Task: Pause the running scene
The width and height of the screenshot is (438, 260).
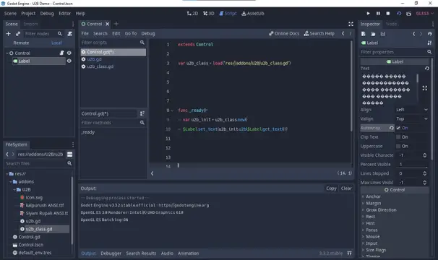Action: pos(378,14)
